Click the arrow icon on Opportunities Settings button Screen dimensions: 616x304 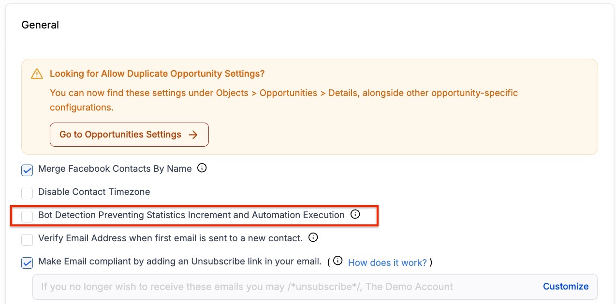pyautogui.click(x=193, y=135)
